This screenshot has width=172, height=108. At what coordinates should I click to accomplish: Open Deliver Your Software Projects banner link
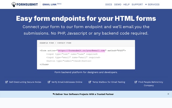85,94
